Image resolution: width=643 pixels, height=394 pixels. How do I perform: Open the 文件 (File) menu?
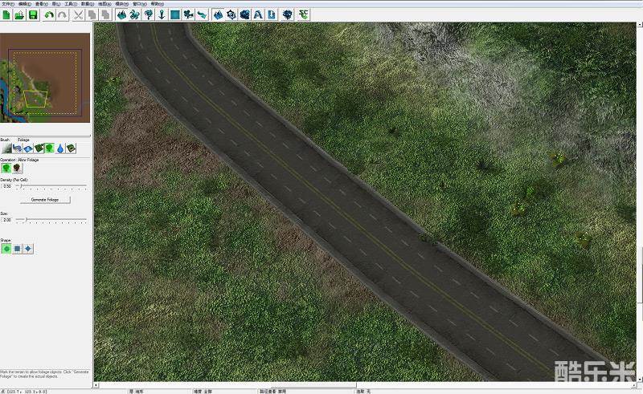(7, 3)
